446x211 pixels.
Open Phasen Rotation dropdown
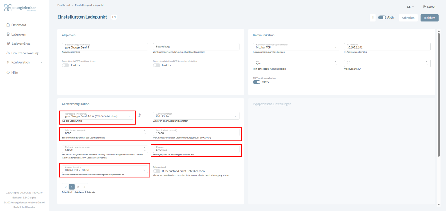click(x=105, y=169)
